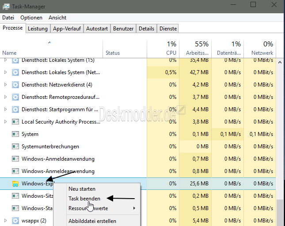
Task: Choose Task beenden from context menu
Action: (x=84, y=199)
